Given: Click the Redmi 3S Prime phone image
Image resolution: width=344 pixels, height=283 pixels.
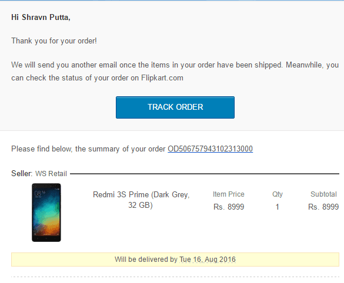Looking at the screenshot, I should pyautogui.click(x=46, y=213).
